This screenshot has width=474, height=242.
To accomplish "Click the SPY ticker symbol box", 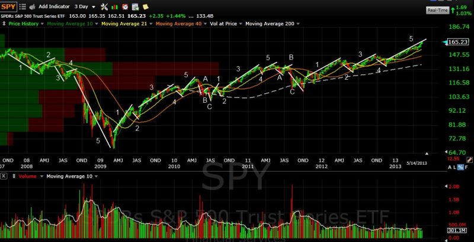I will tap(9, 6).
